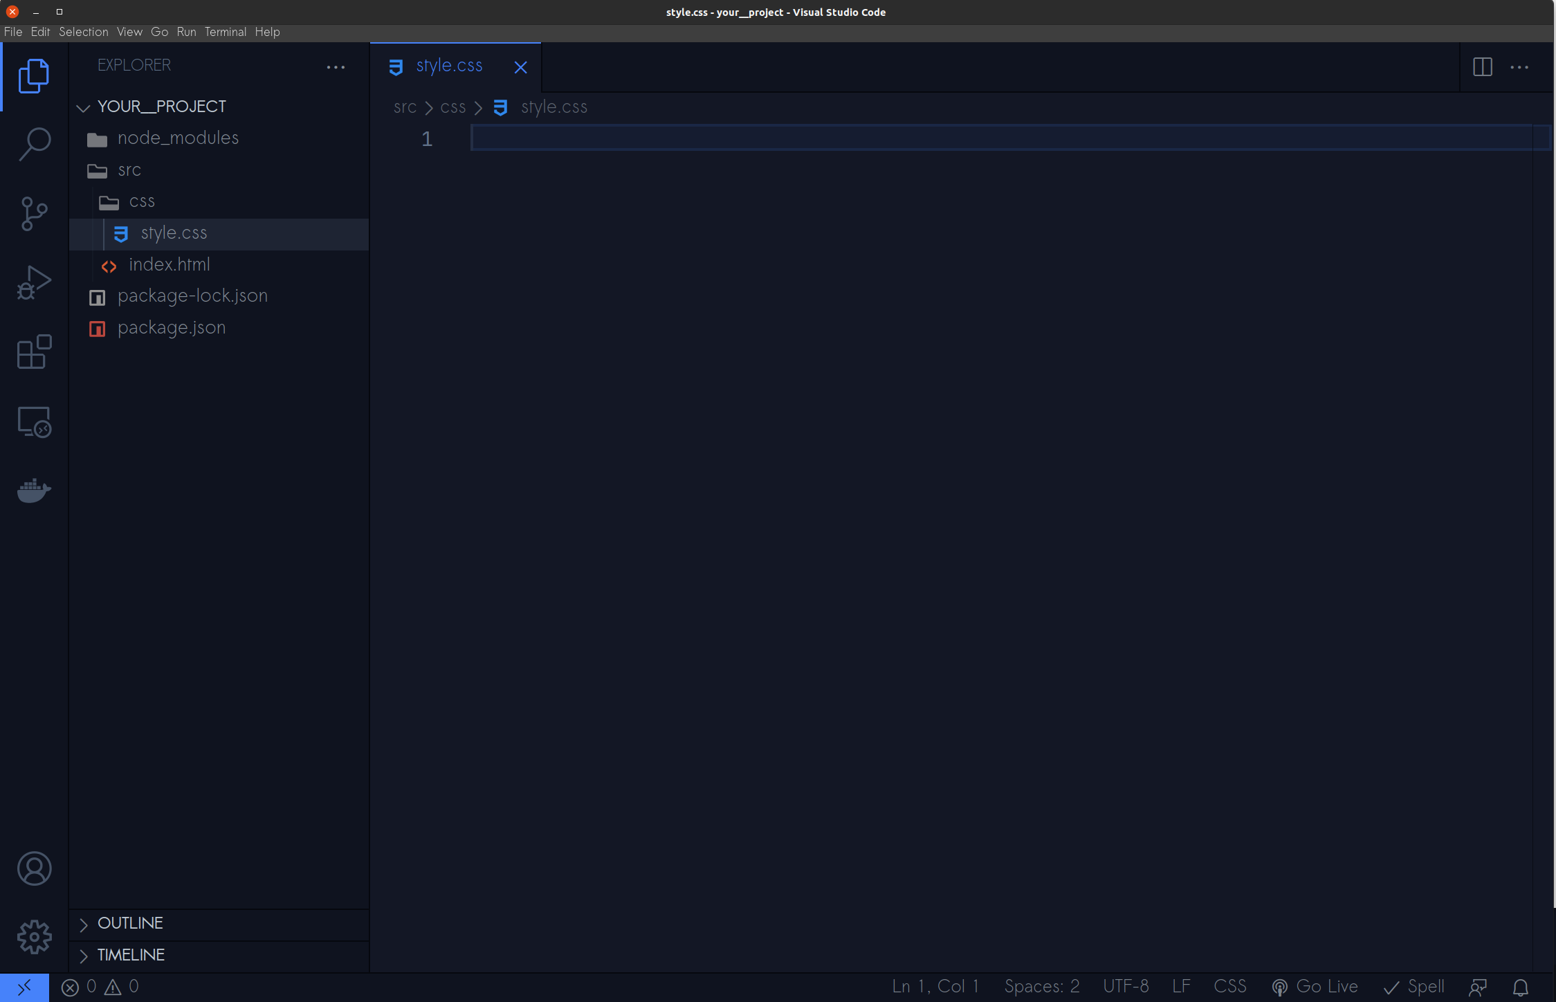Click line number 1 in gutter

(427, 139)
